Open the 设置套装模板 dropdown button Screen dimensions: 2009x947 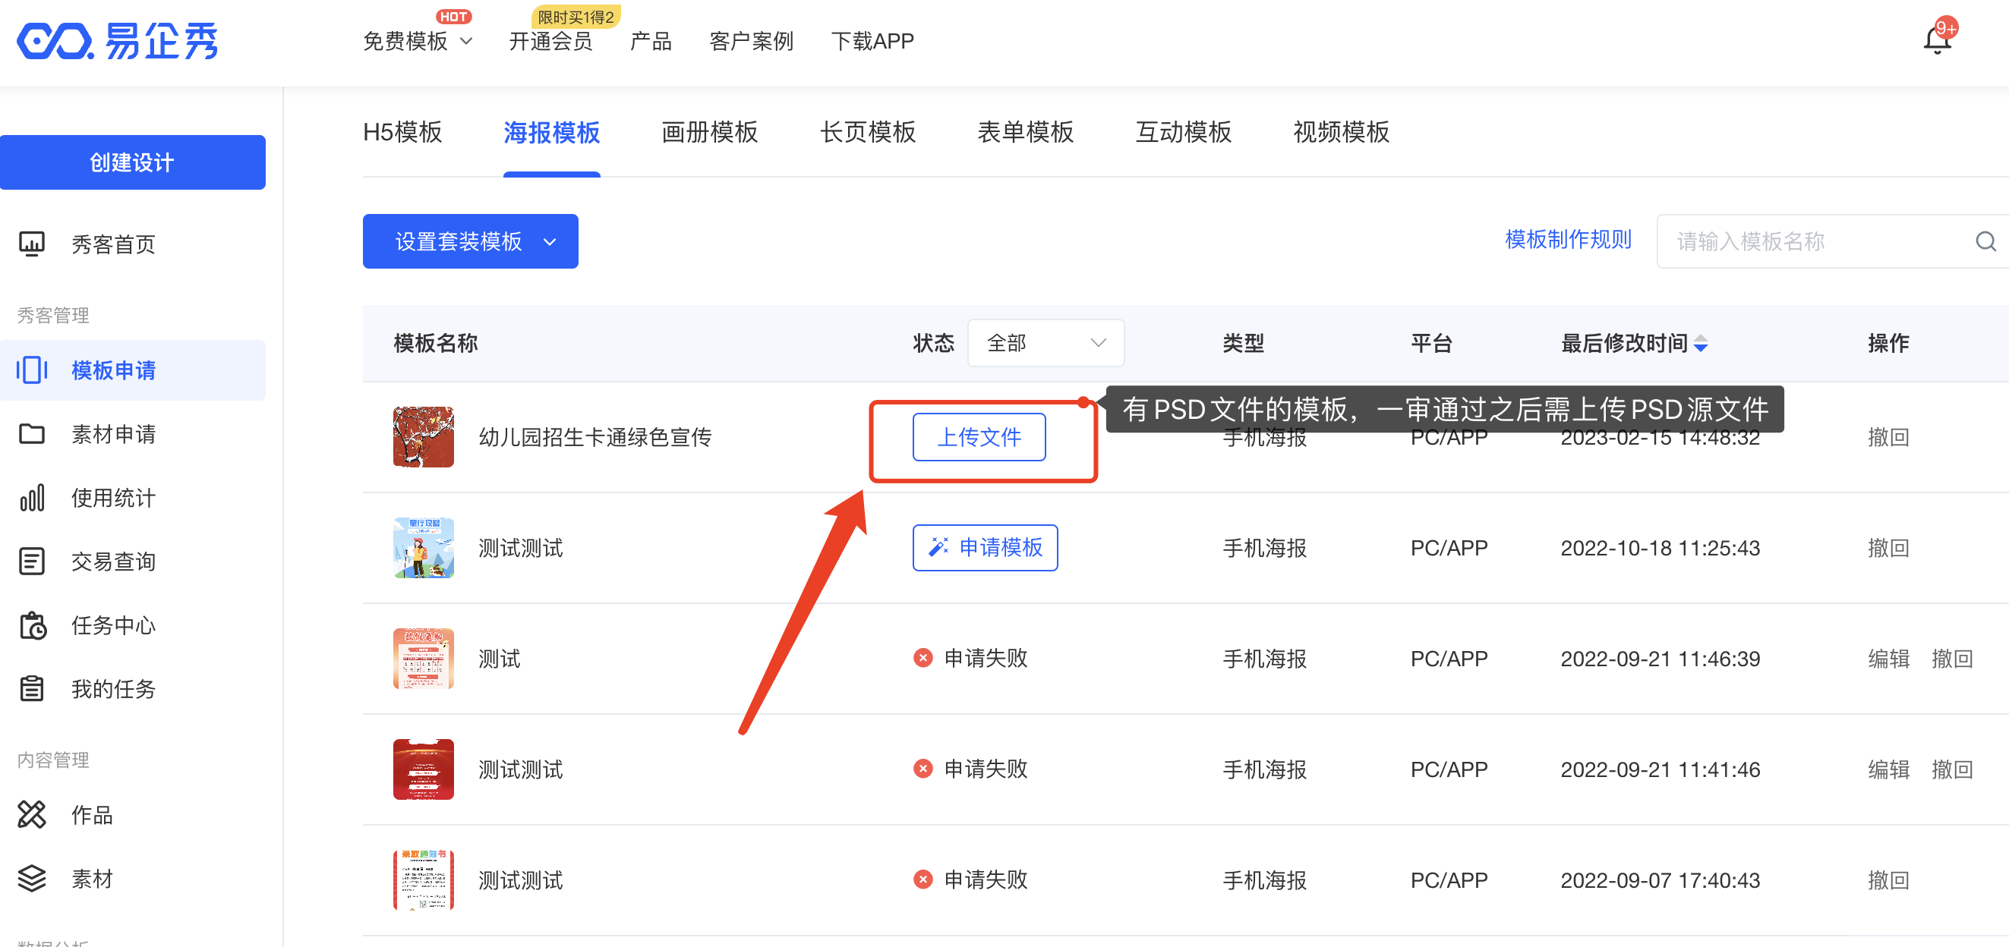coord(470,241)
